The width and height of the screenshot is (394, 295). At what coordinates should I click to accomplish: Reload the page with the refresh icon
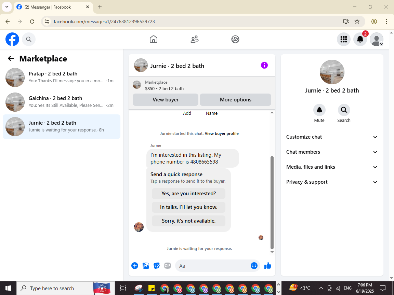[x=32, y=22]
